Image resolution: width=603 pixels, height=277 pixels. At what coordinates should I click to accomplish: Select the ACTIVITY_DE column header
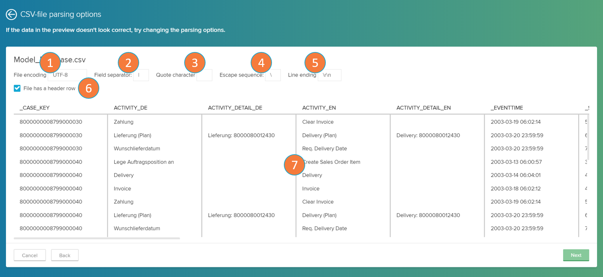point(130,108)
